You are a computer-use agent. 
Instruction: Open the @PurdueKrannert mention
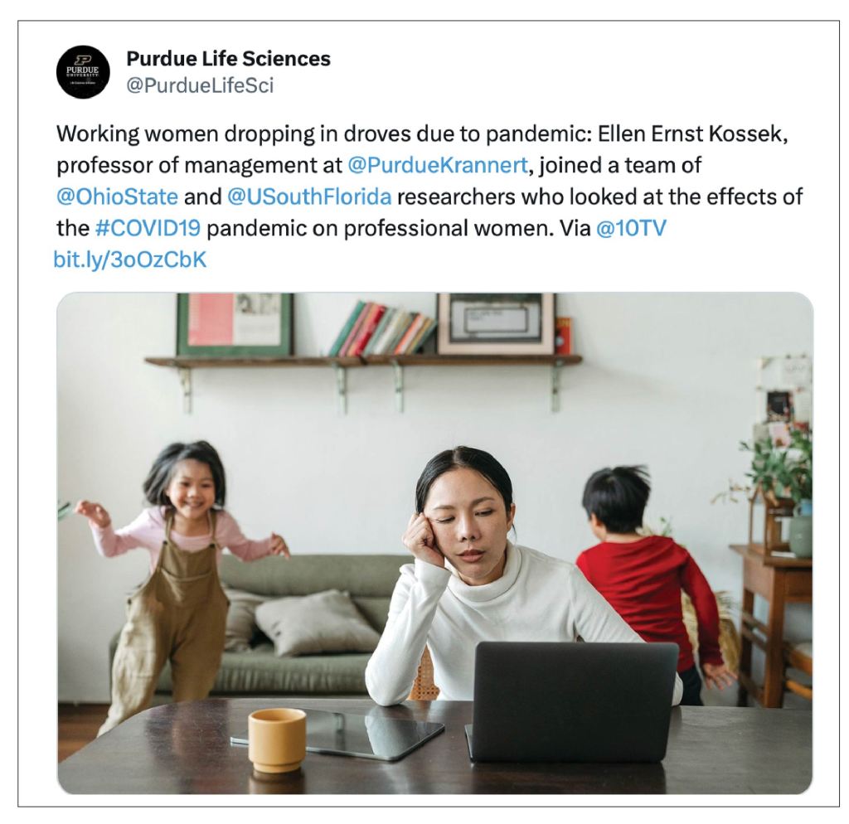(438, 165)
